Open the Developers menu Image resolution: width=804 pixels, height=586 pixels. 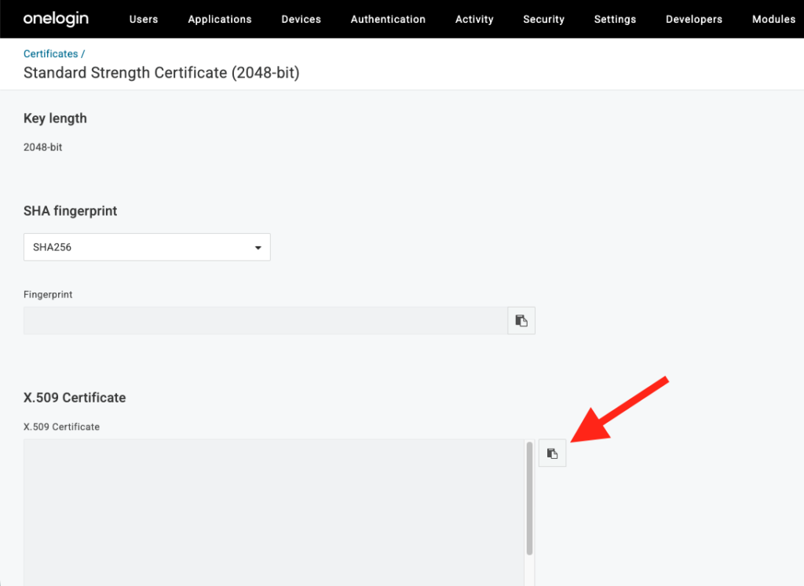693,19
